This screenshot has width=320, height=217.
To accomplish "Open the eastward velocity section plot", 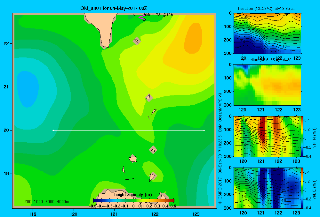I will point(267,188).
